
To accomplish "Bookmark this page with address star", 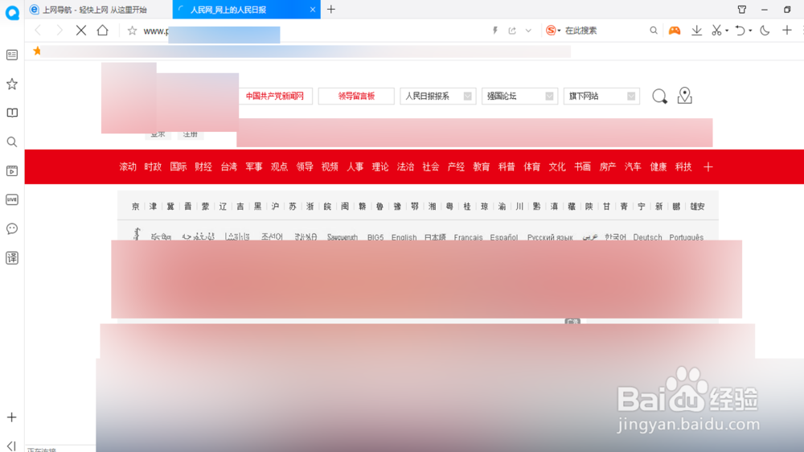I will [132, 31].
